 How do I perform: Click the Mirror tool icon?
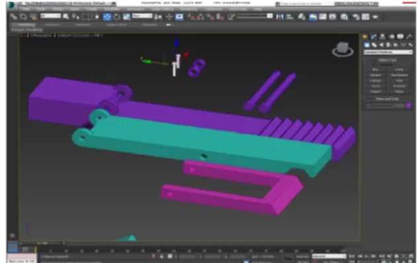280,17
